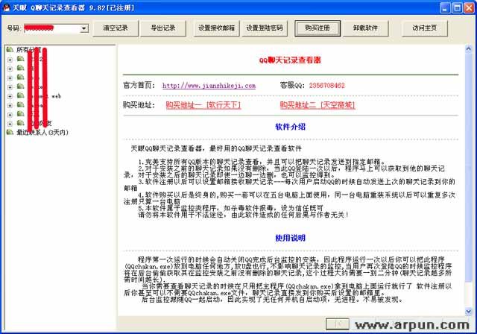The height and width of the screenshot is (334, 477).
Task: Export records with the 导出记录 button
Action: 163,28
